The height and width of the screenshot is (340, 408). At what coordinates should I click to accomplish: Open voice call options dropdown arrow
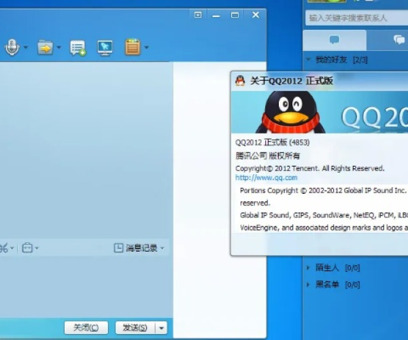26,47
